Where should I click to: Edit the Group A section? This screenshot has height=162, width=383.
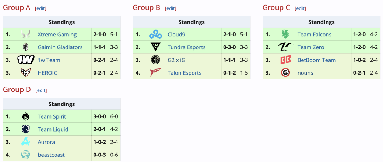click(x=41, y=8)
